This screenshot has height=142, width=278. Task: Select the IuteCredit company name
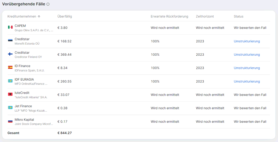(x=22, y=93)
